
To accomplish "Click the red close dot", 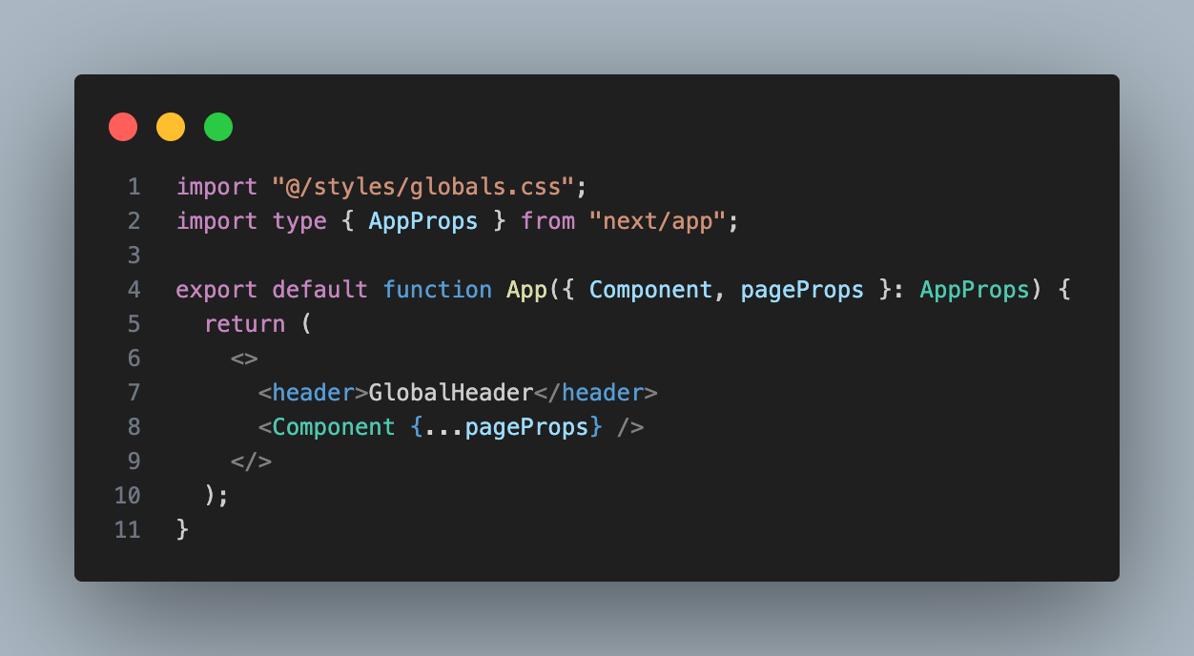I will coord(123,127).
